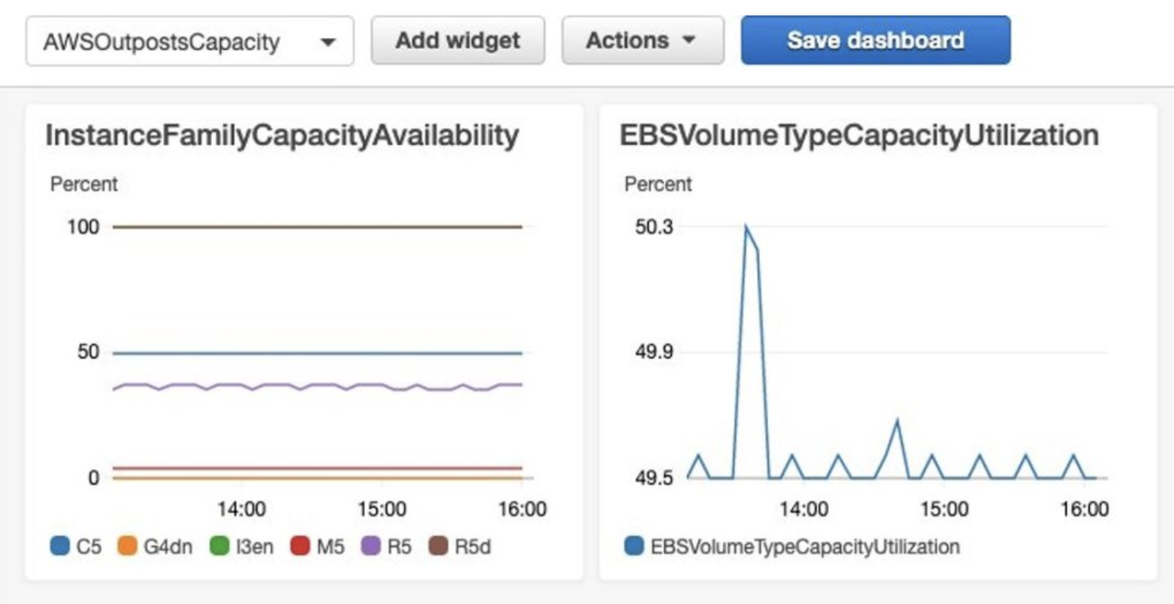Click the red M5 line near zero
1174x604 pixels.
point(317,468)
